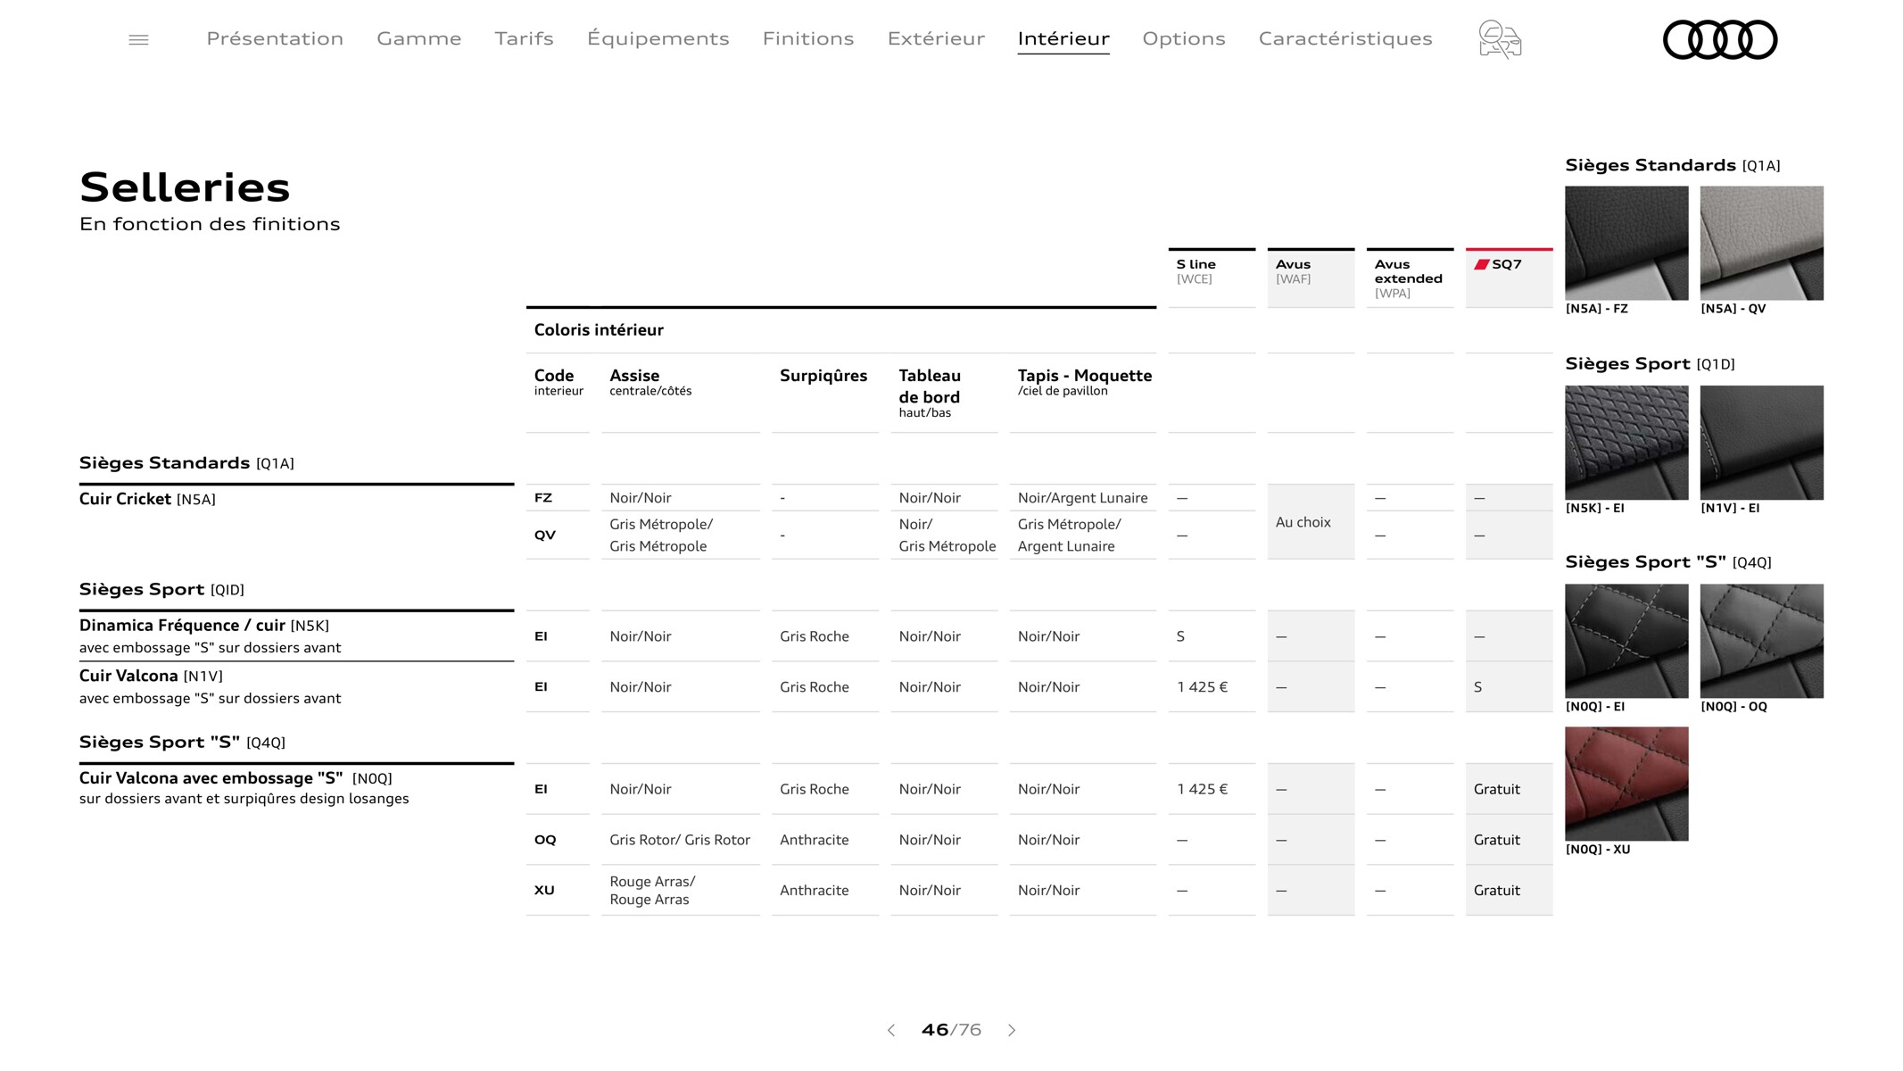This screenshot has height=1071, width=1903.
Task: Click the [N5A] - FZ black leather swatch
Action: (1626, 243)
